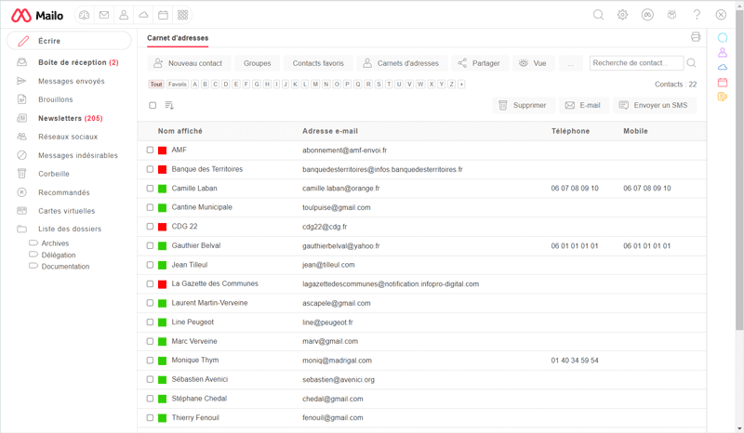Click the help question mark icon
The height and width of the screenshot is (433, 744).
[x=697, y=15]
